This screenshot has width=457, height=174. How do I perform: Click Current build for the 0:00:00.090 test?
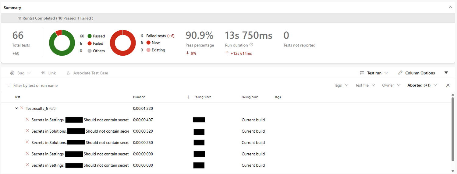tap(253, 154)
